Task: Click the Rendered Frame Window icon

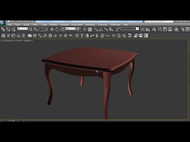Action: [x=188, y=29]
